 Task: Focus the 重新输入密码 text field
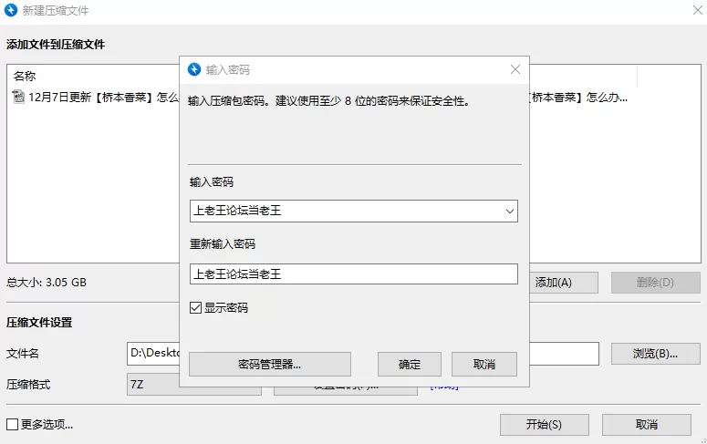pos(353,274)
